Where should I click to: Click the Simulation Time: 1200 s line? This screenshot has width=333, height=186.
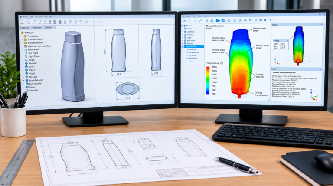point(282,96)
